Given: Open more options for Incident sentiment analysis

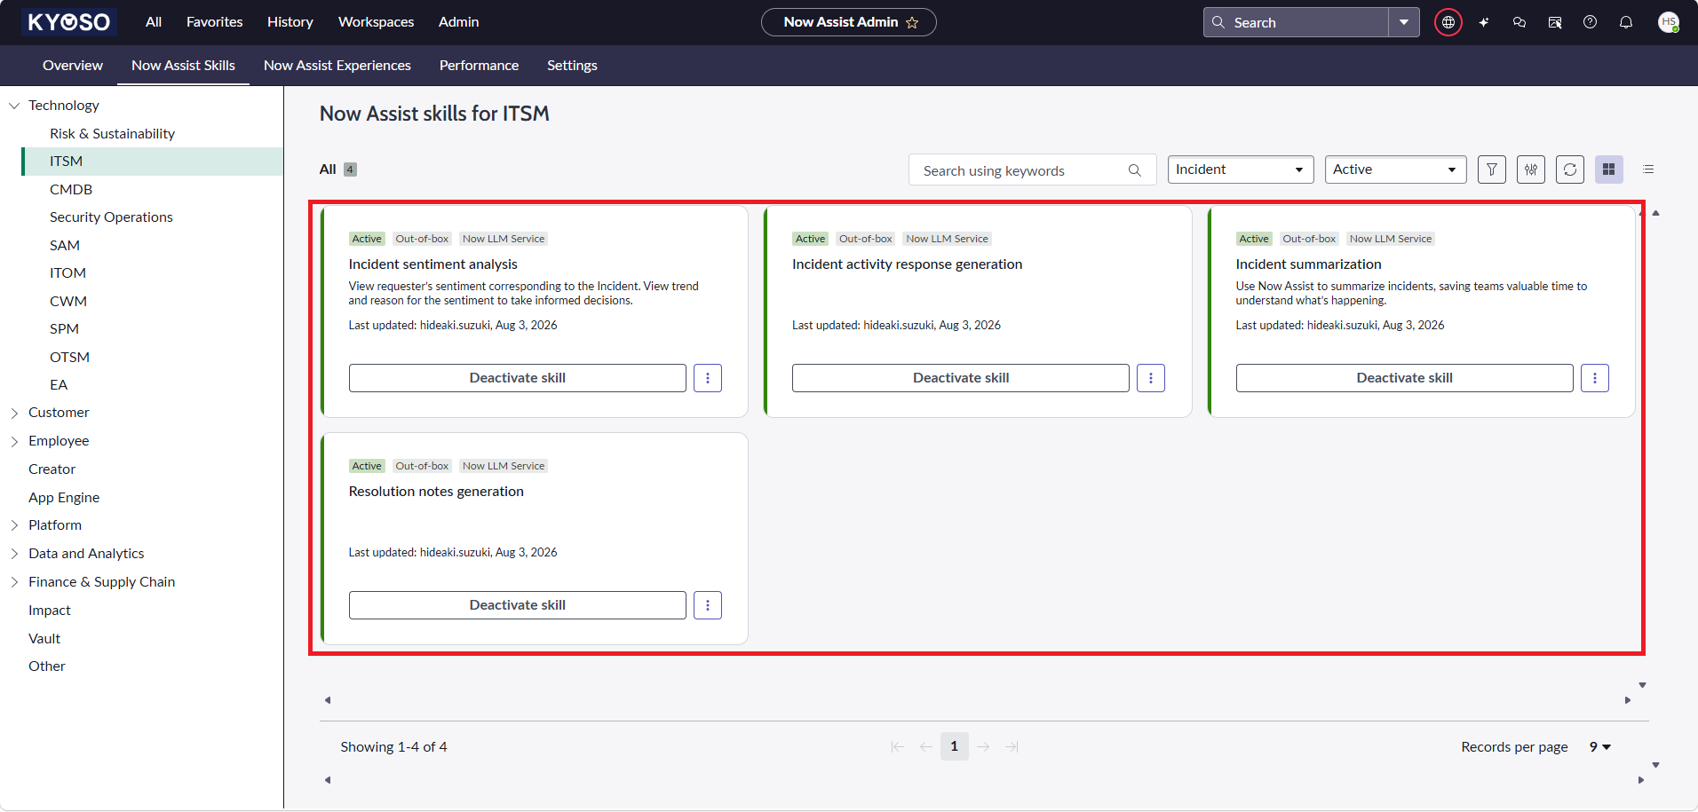Looking at the screenshot, I should 708,378.
